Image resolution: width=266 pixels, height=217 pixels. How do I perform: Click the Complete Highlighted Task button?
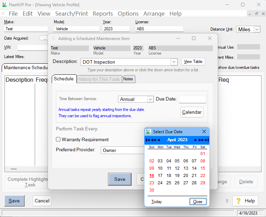point(27,182)
